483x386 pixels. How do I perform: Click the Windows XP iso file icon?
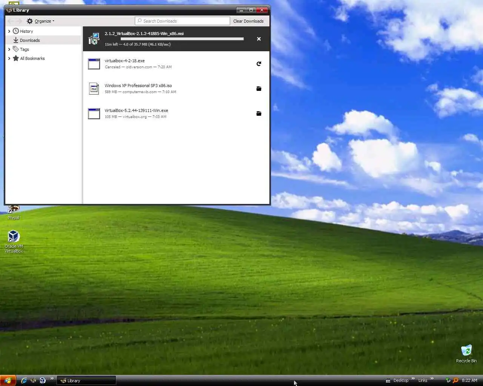pyautogui.click(x=94, y=89)
